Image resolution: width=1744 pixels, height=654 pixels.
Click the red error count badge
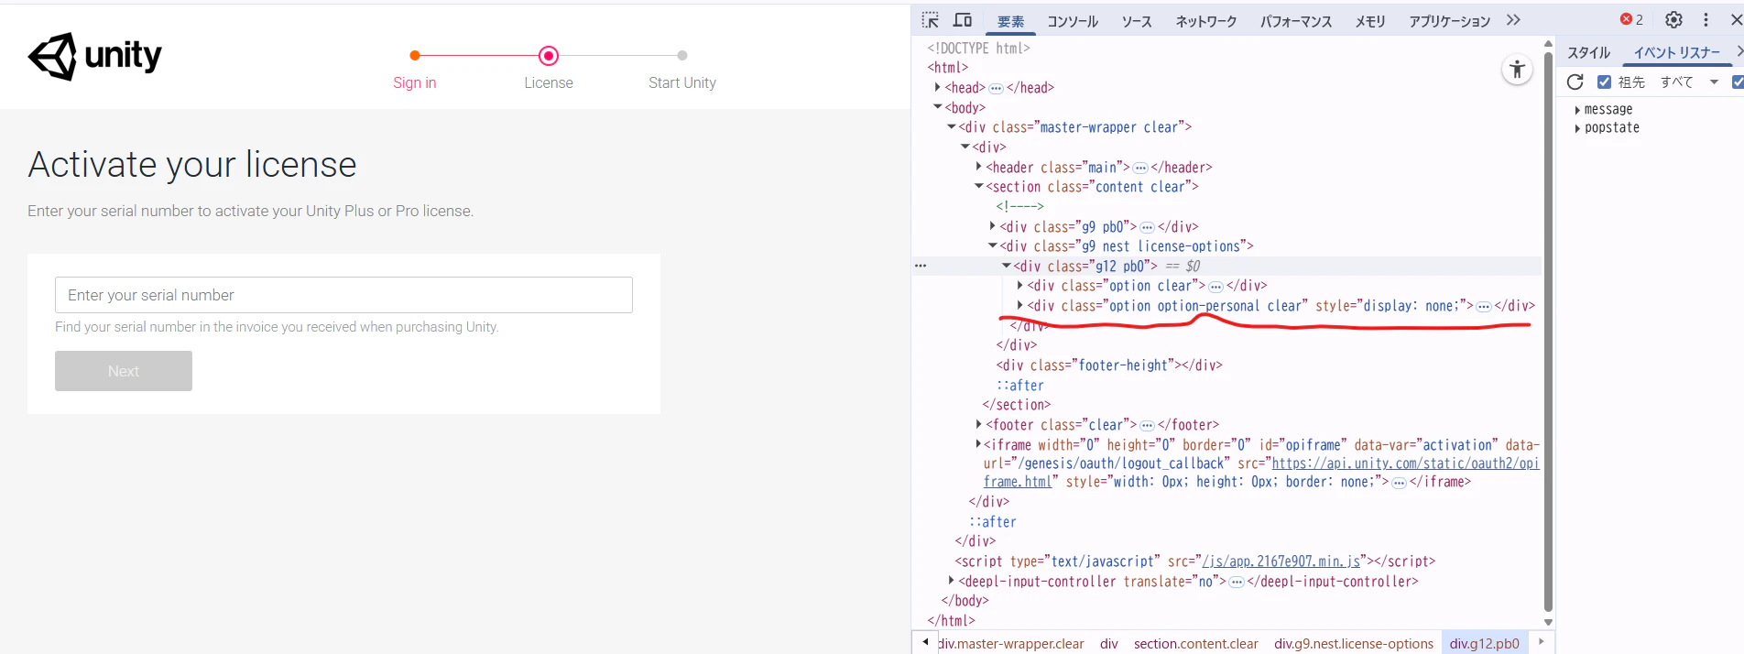(1631, 19)
